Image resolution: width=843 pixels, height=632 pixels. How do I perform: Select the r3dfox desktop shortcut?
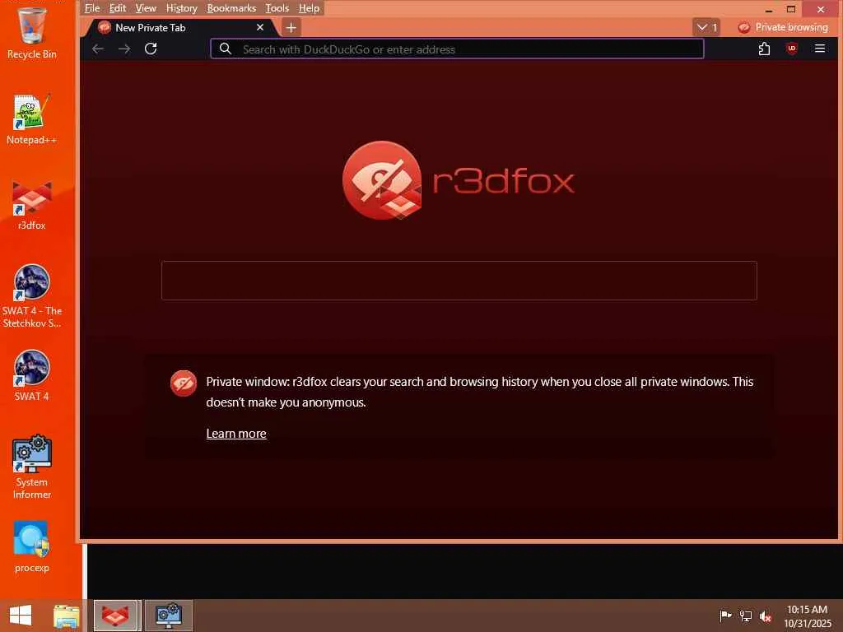pyautogui.click(x=32, y=205)
